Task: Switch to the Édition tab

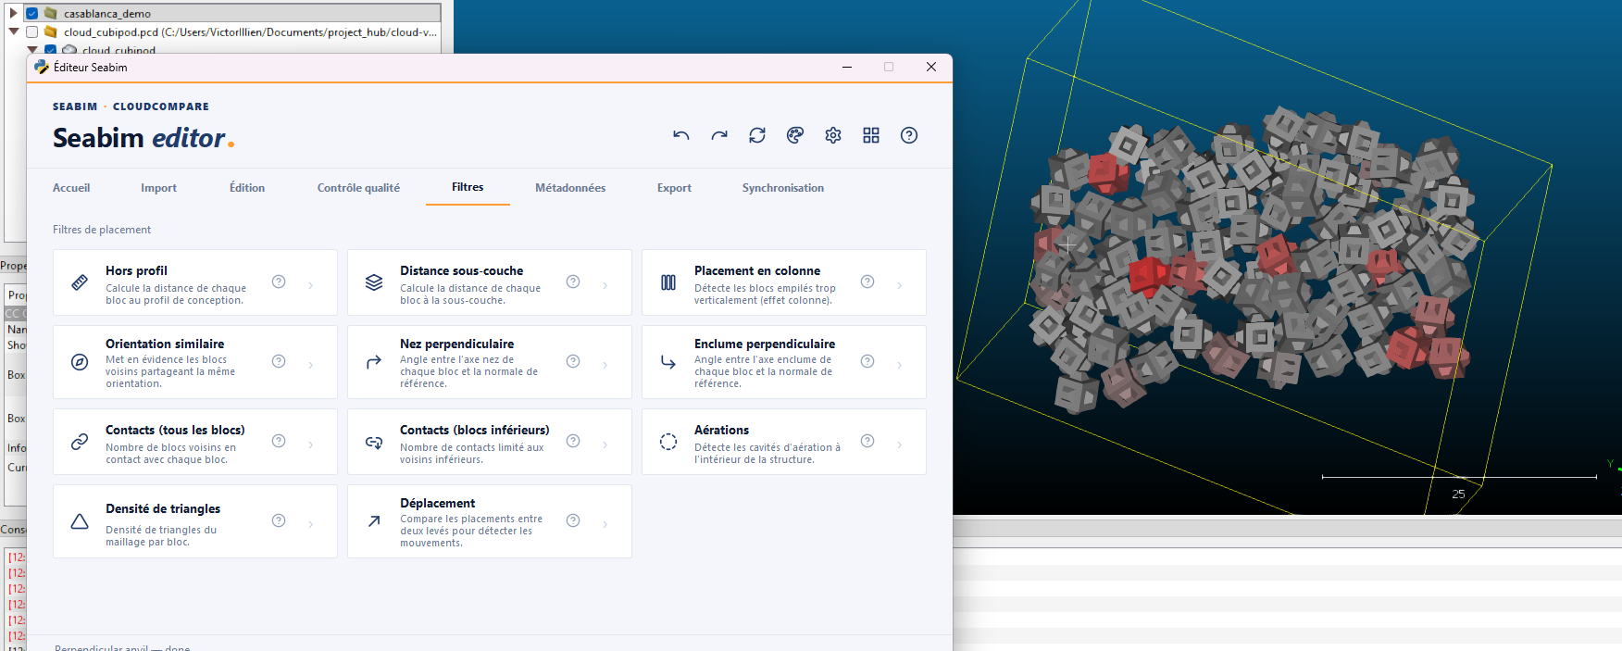Action: pos(247,188)
